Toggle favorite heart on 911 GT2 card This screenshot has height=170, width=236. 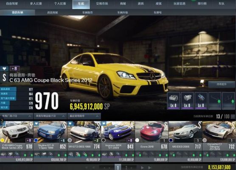click(70, 124)
